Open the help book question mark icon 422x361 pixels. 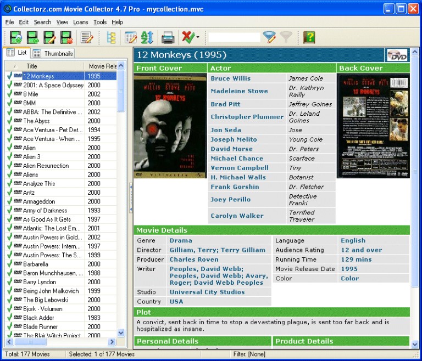[309, 37]
